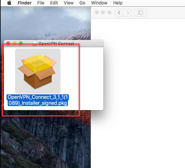Open the File menu

tap(41, 3)
